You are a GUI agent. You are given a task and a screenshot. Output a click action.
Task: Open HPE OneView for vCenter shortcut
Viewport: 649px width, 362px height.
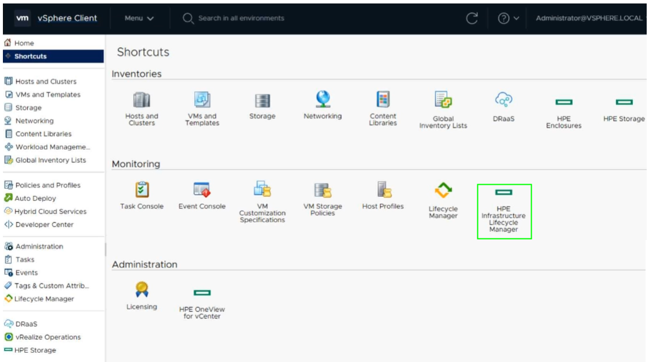202,304
